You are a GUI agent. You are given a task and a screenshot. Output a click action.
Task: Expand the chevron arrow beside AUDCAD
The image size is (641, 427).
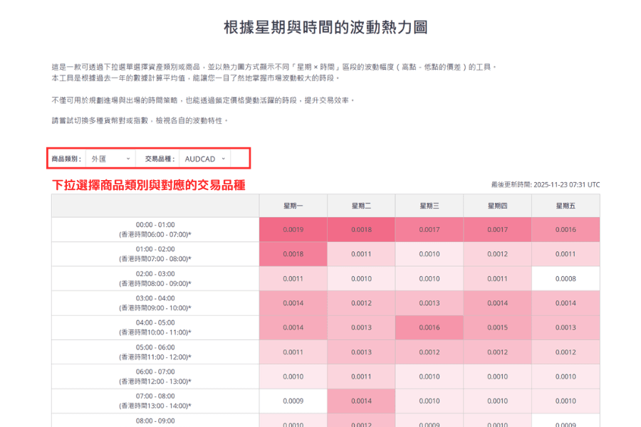pos(224,159)
